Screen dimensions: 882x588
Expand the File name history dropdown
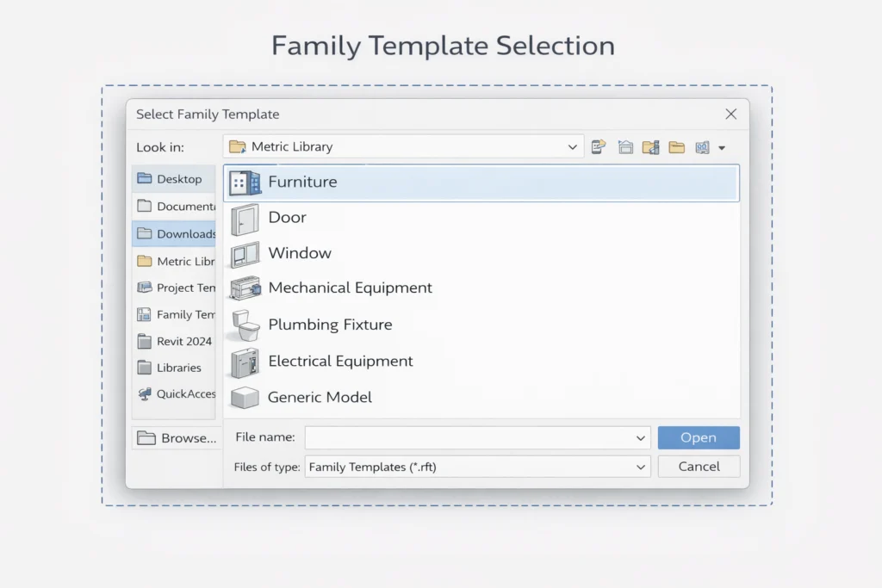[641, 437]
